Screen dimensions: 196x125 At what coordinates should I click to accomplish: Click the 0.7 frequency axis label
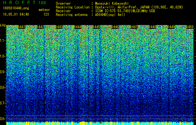[3, 103]
